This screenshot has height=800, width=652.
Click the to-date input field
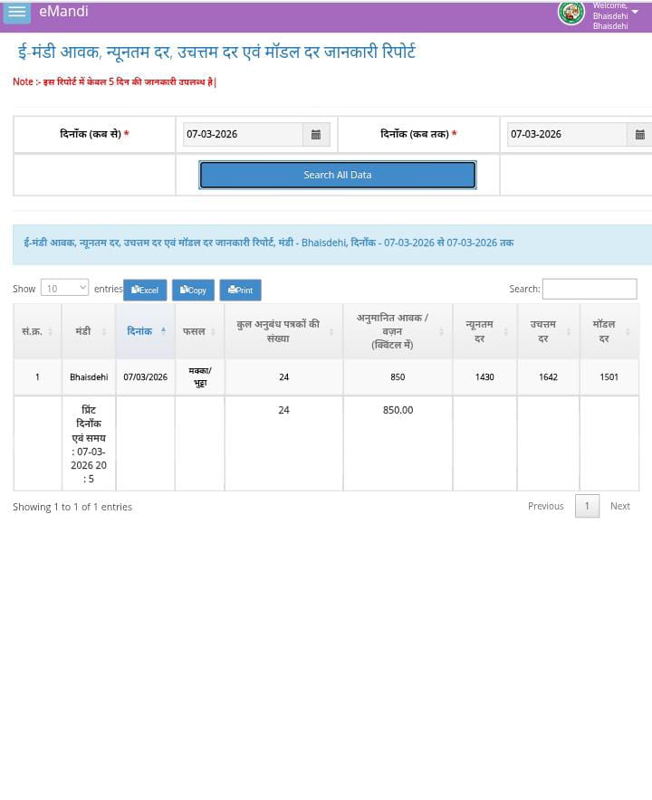pyautogui.click(x=566, y=135)
